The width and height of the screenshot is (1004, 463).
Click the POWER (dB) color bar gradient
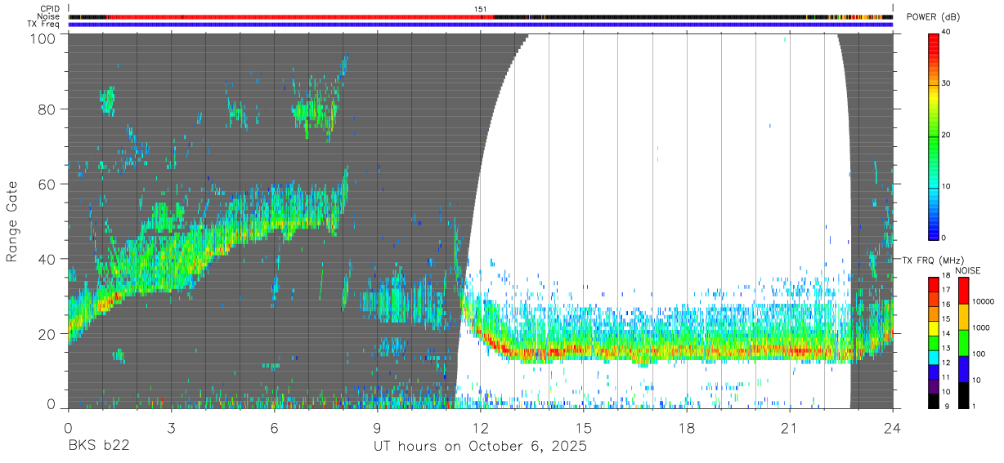click(x=934, y=136)
